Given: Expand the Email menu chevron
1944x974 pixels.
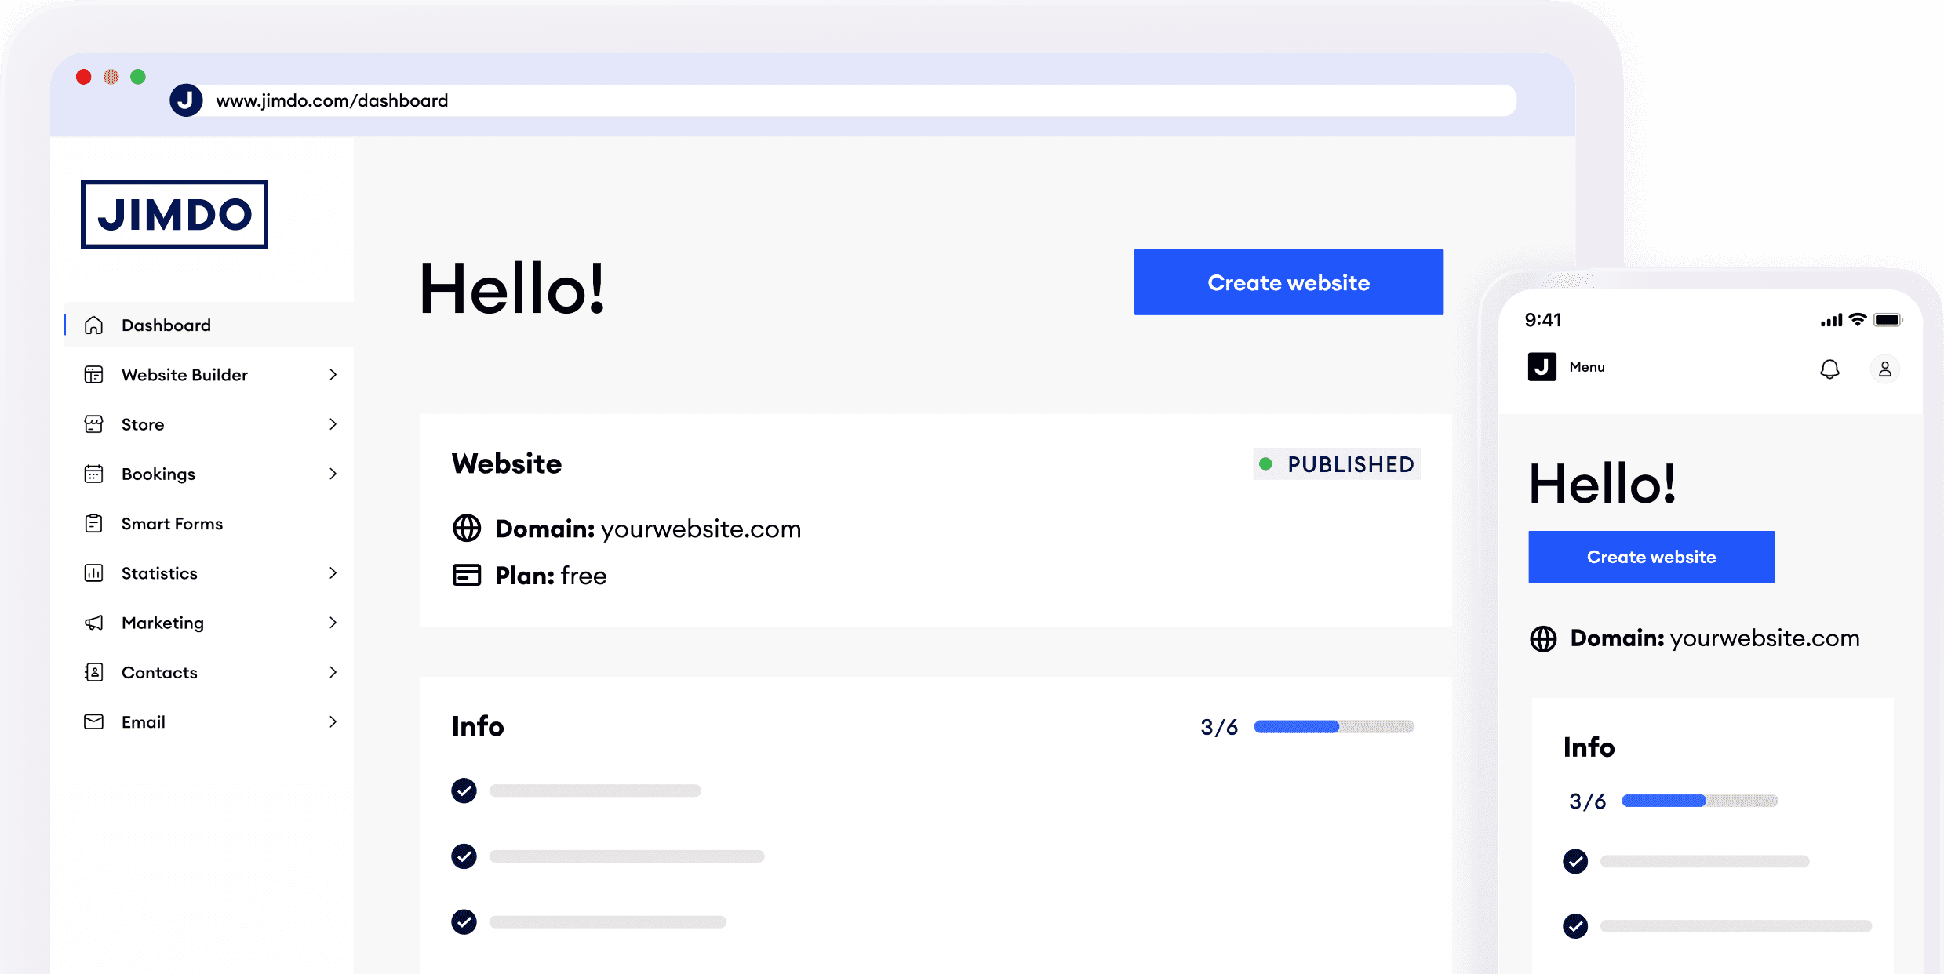Looking at the screenshot, I should [334, 721].
